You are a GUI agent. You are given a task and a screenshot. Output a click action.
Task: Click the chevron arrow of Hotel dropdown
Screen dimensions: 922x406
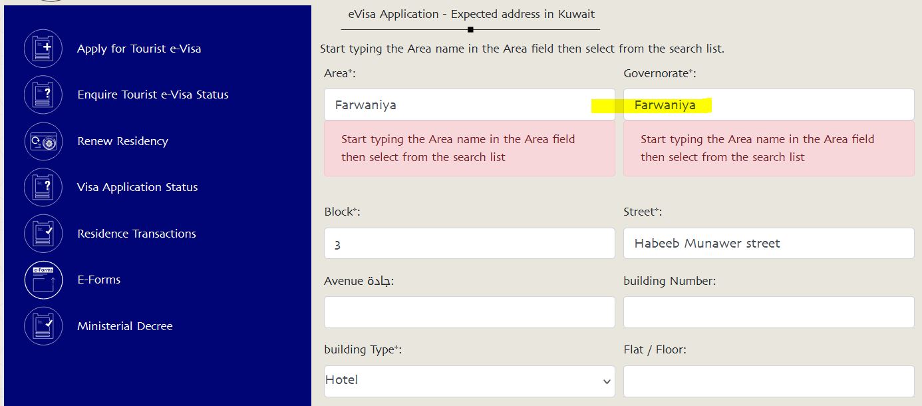click(x=606, y=382)
